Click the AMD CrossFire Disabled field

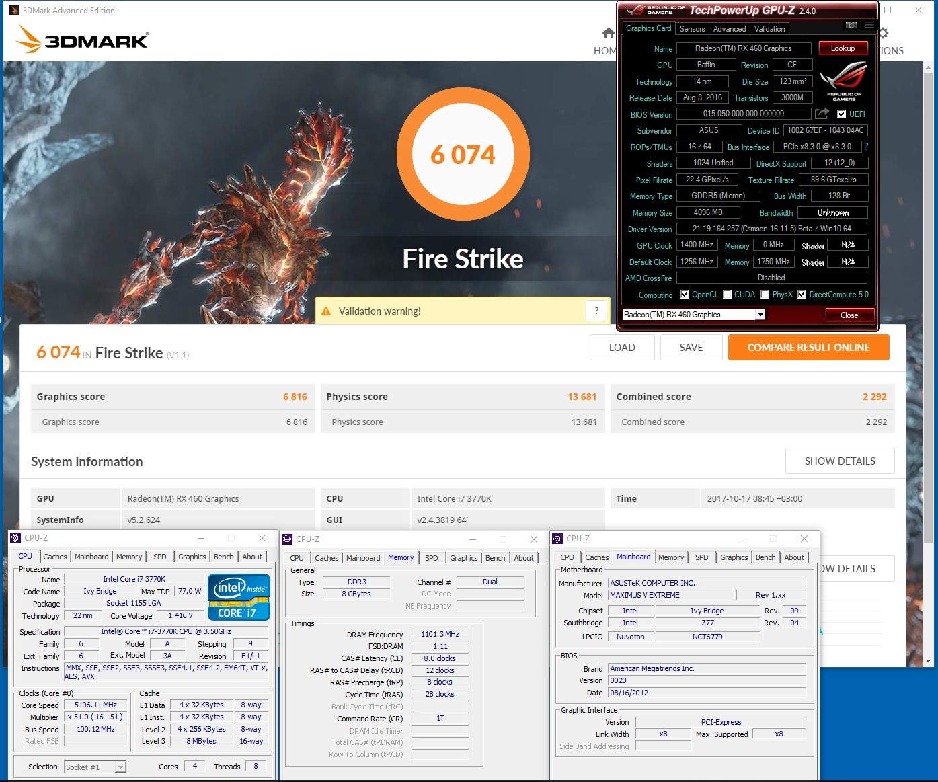[x=771, y=278]
